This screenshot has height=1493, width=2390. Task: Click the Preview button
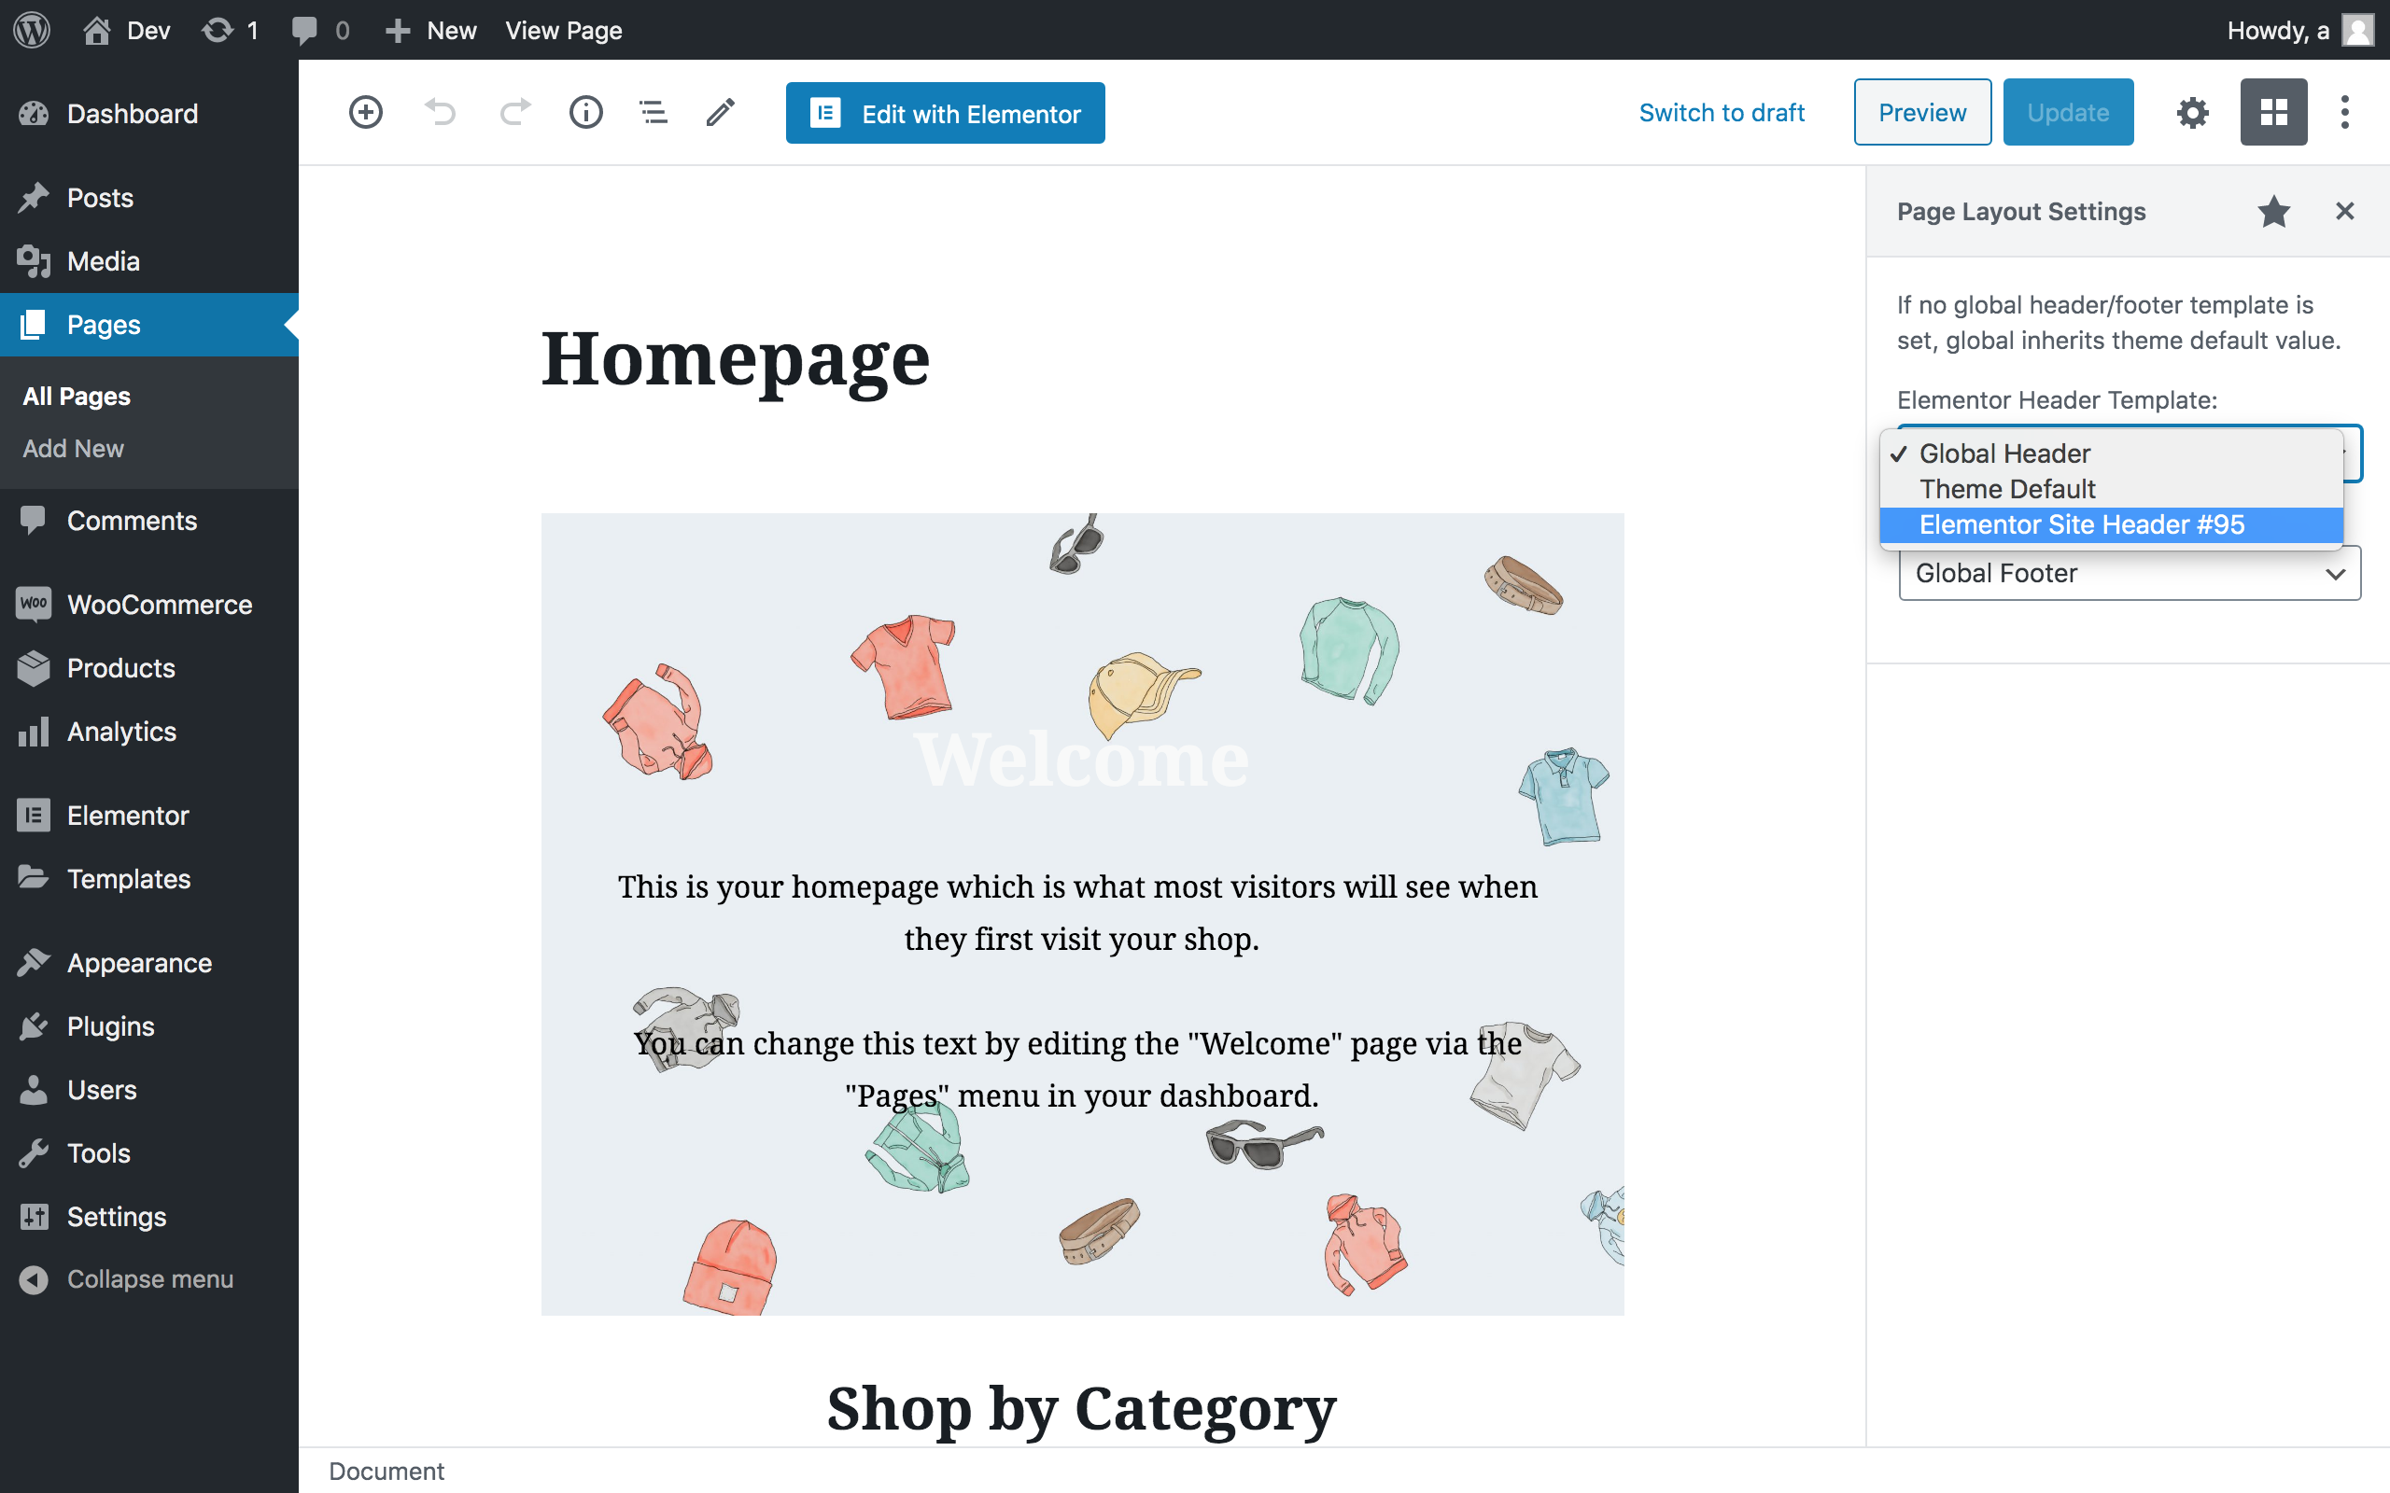[x=1922, y=112]
